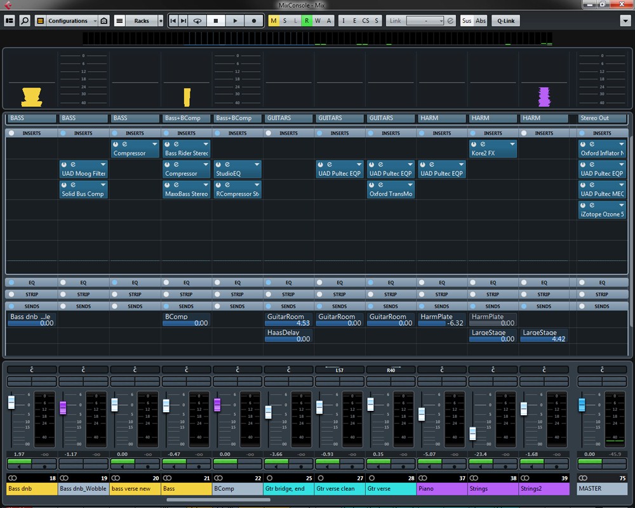
Task: Click the configurations list icon
Action: [40, 21]
